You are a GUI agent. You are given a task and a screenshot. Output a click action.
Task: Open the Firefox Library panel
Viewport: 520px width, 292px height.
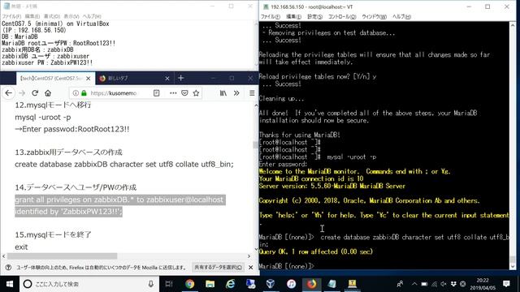tap(223, 93)
